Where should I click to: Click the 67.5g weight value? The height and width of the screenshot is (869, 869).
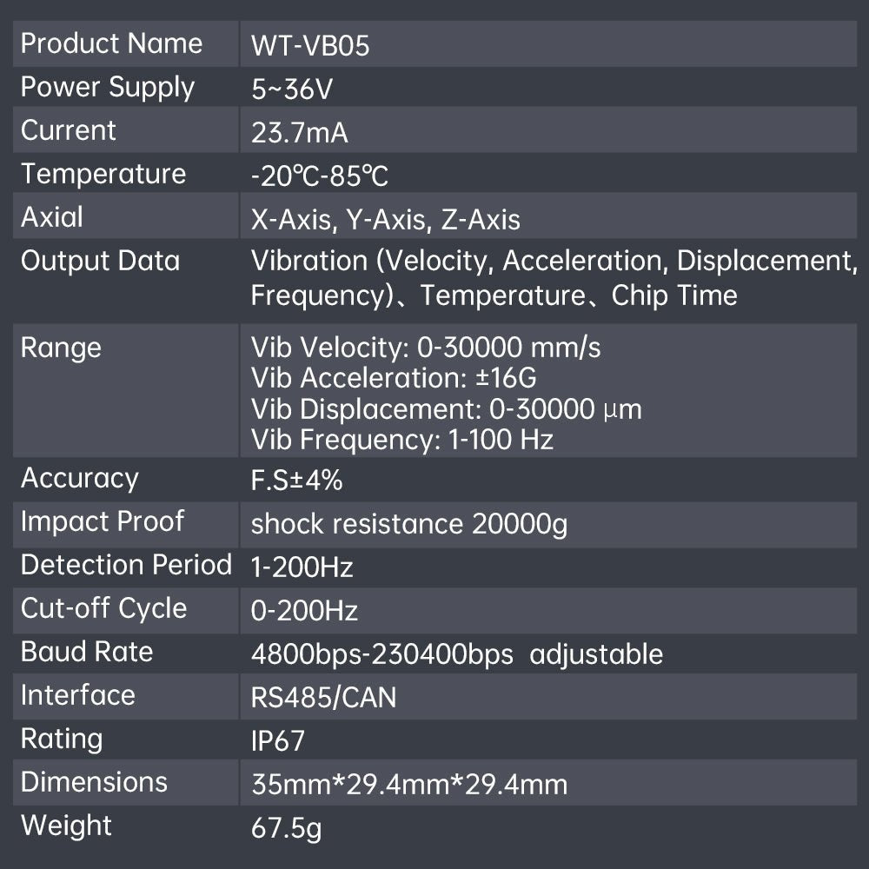click(x=286, y=828)
